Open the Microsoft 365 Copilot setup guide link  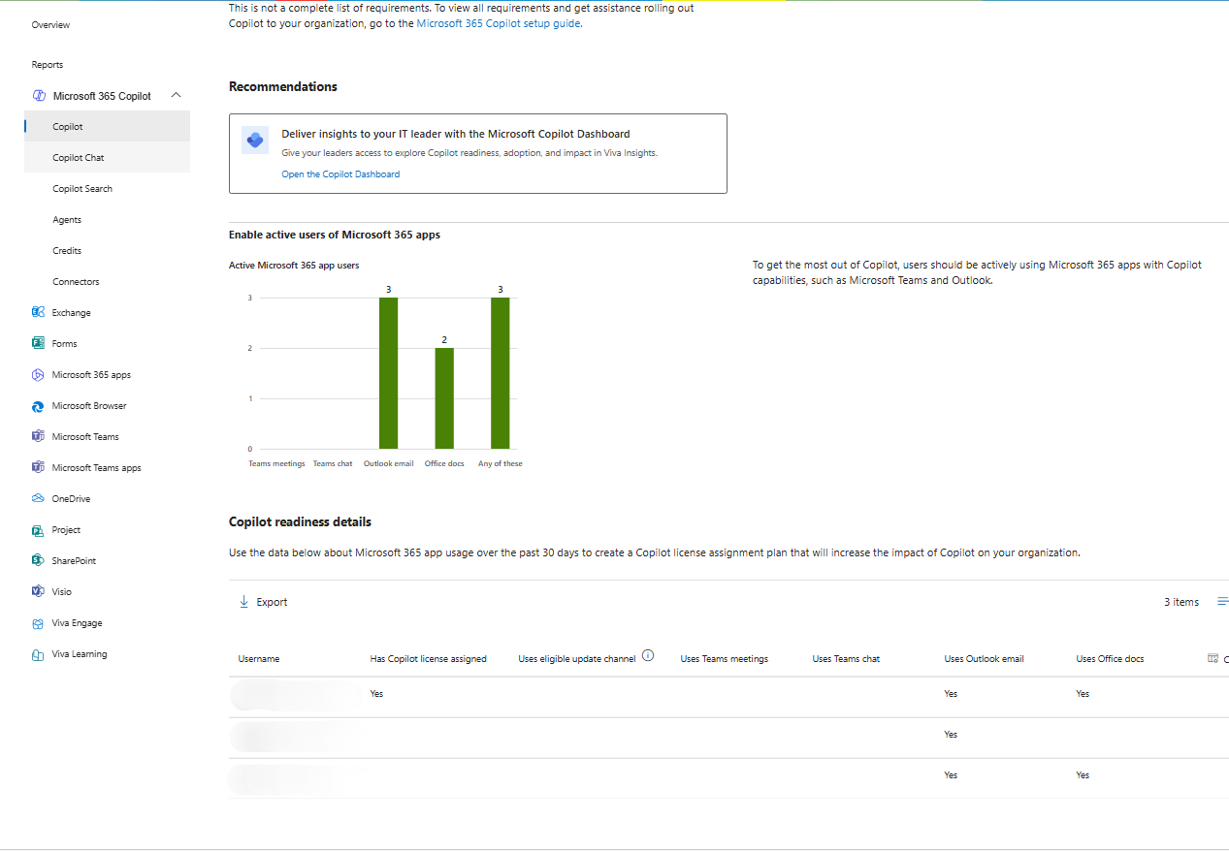point(499,23)
